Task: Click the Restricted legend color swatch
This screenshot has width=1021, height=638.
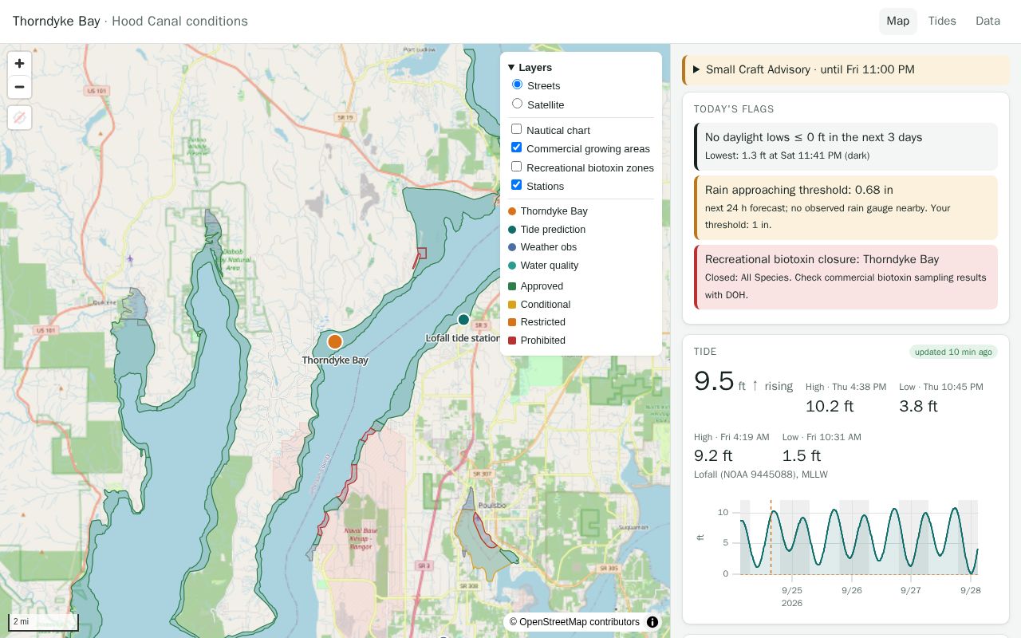Action: [512, 322]
